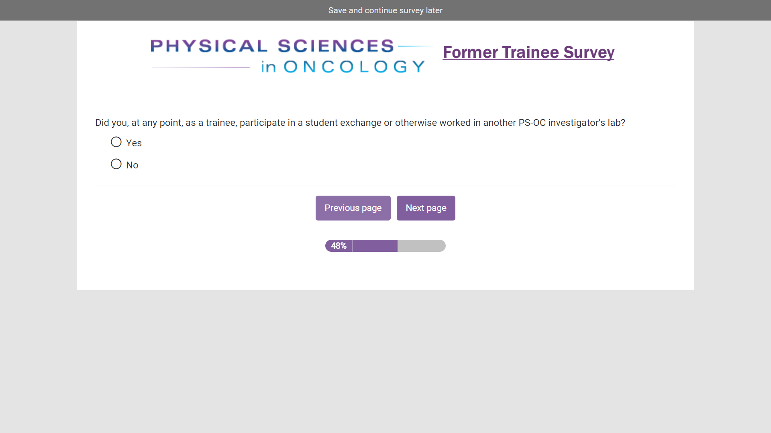Open the Former Trainee Survey title link
This screenshot has width=771, height=433.
pyautogui.click(x=528, y=52)
